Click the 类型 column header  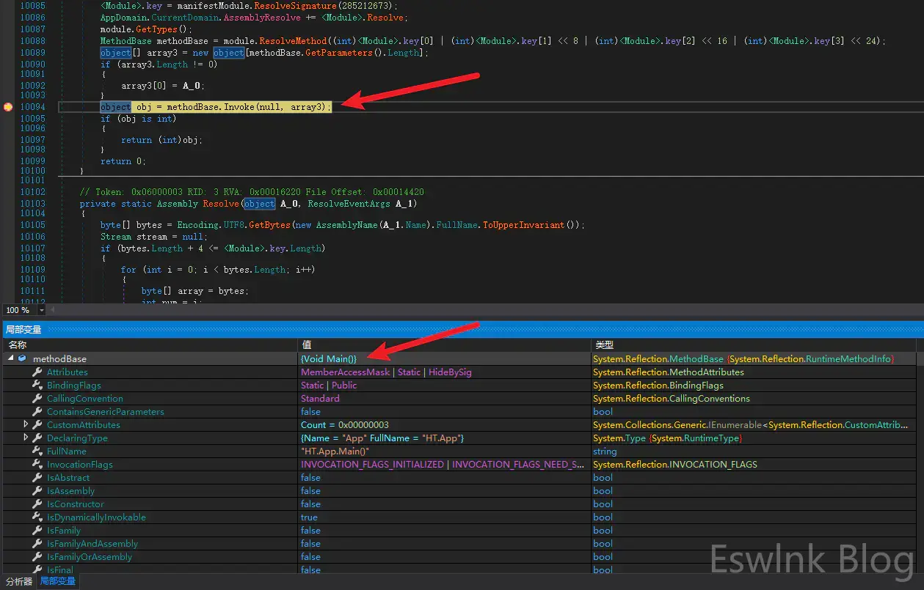604,344
